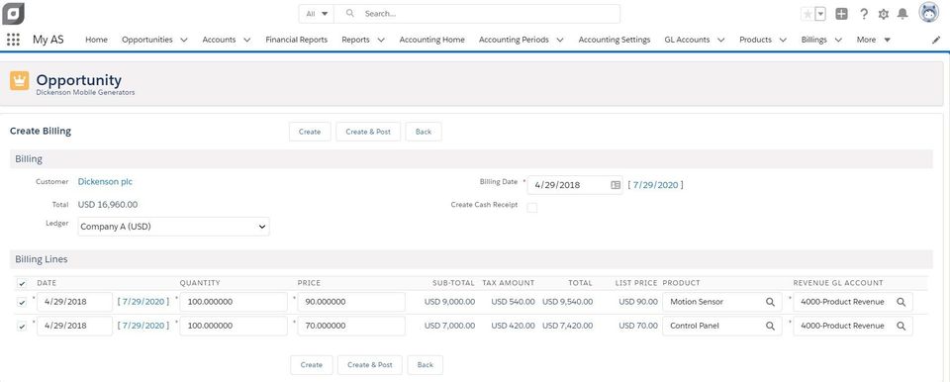Click the price field showing 70.000000

[x=350, y=326]
